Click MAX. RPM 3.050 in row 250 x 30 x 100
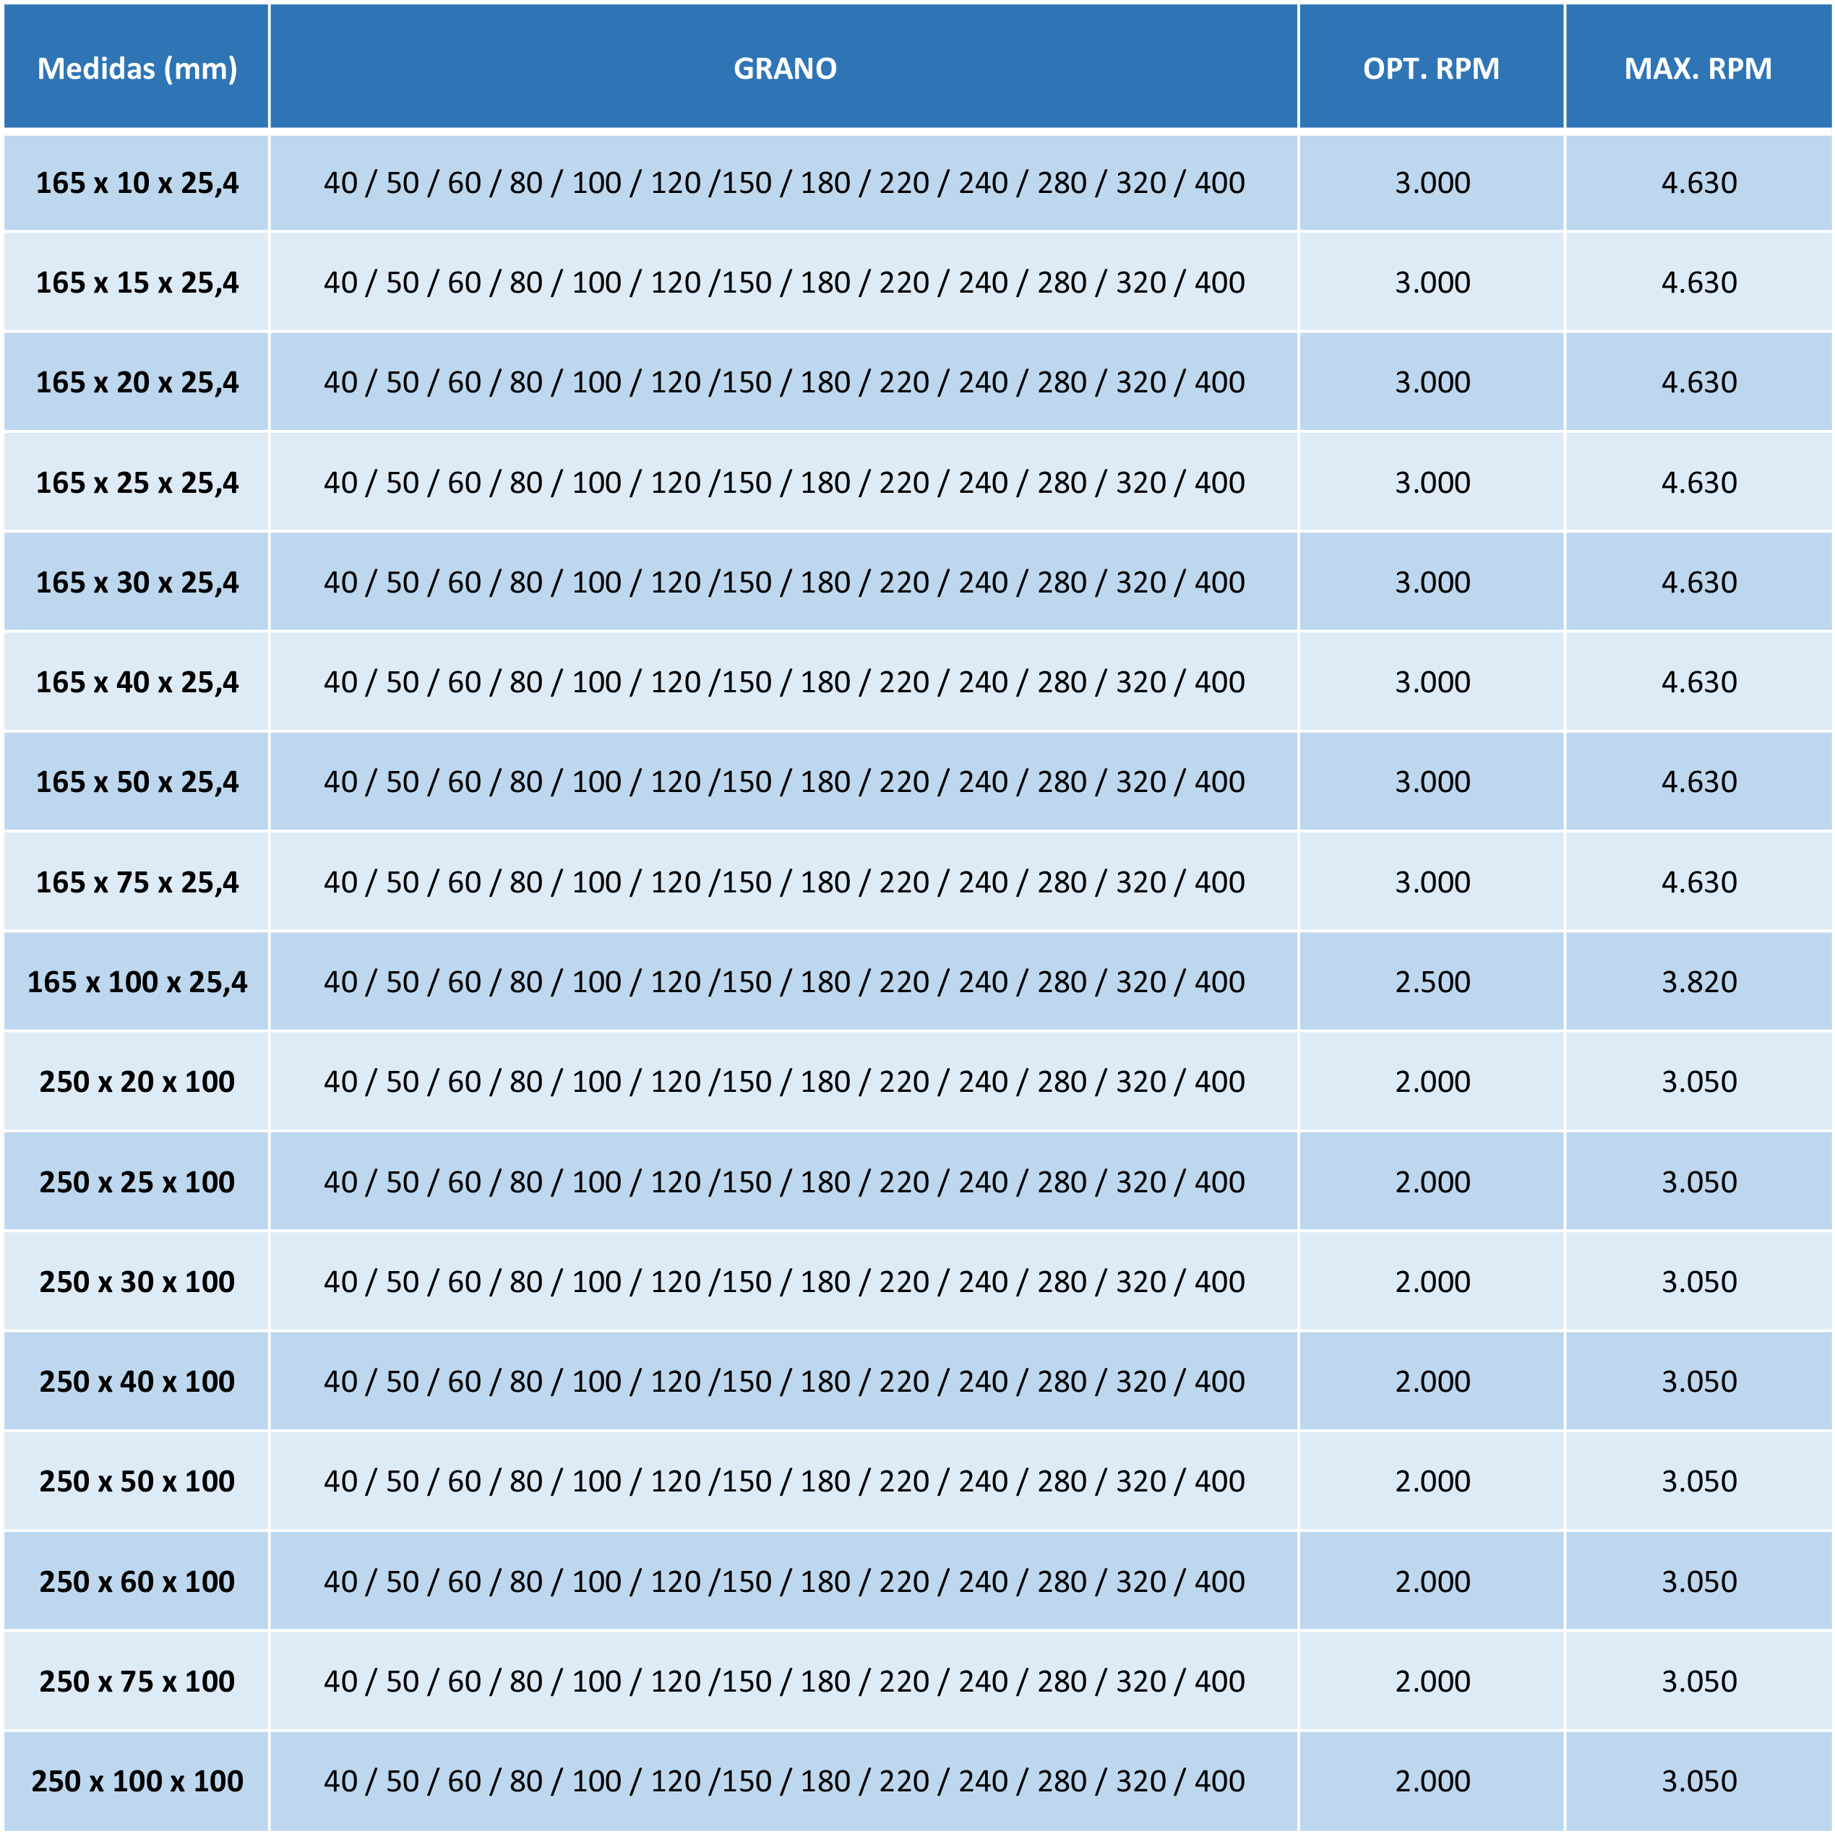 point(1699,1282)
